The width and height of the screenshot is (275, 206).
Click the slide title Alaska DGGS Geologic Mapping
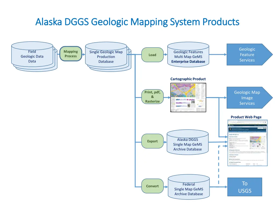[137, 22]
